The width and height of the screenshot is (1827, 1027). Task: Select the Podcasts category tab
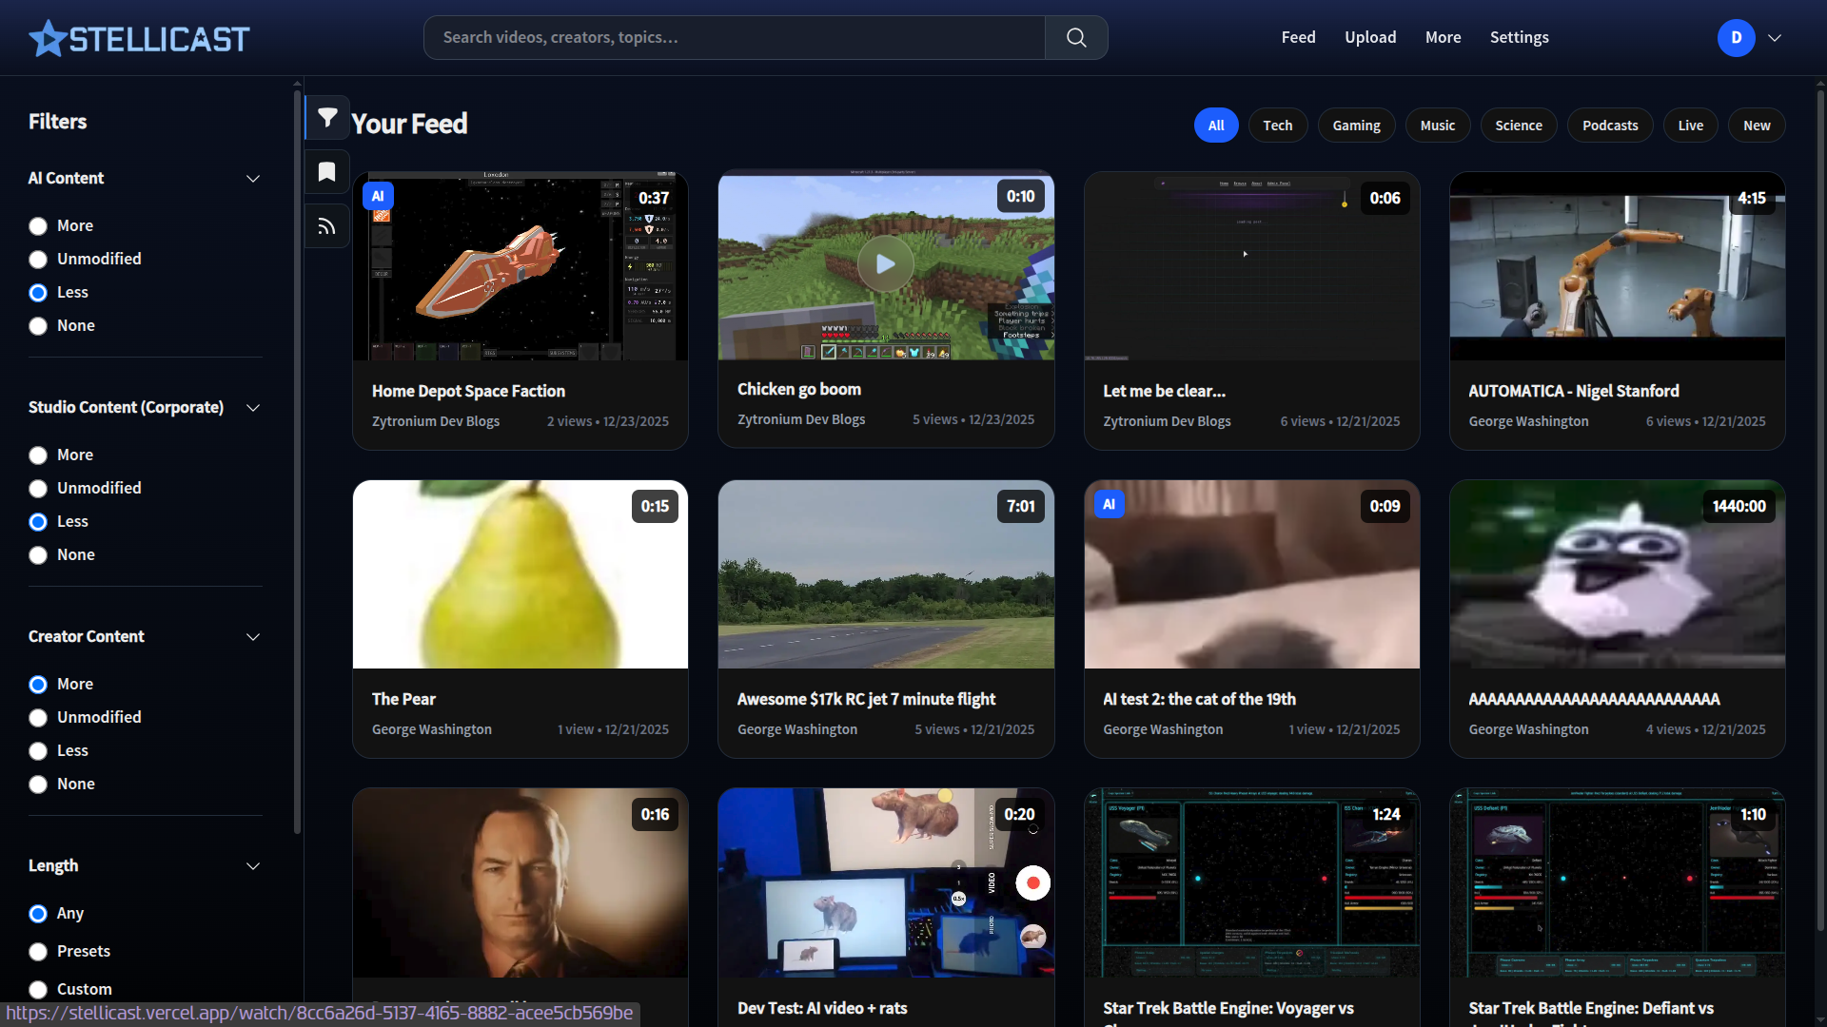click(x=1610, y=126)
